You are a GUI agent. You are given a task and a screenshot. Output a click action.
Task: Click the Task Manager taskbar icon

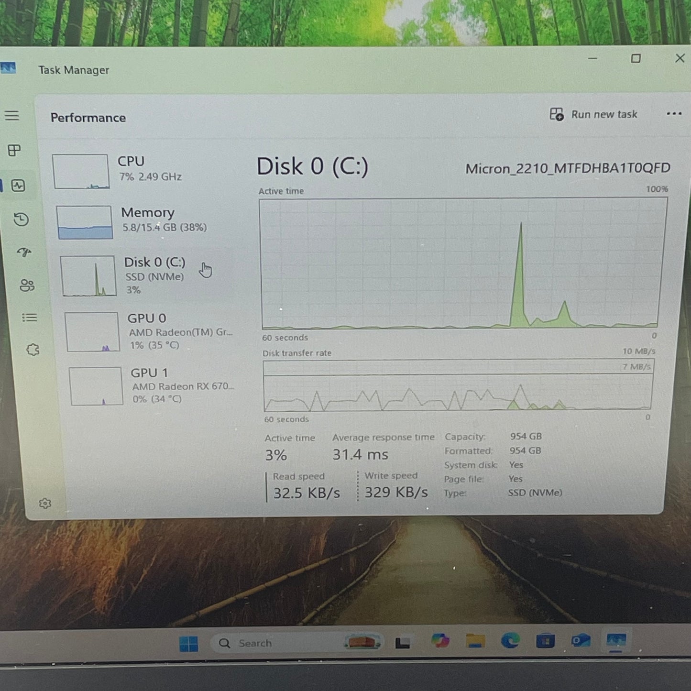[x=616, y=640]
